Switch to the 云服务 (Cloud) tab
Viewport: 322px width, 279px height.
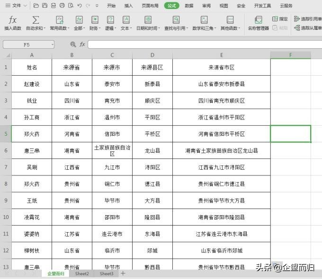[x=286, y=6]
